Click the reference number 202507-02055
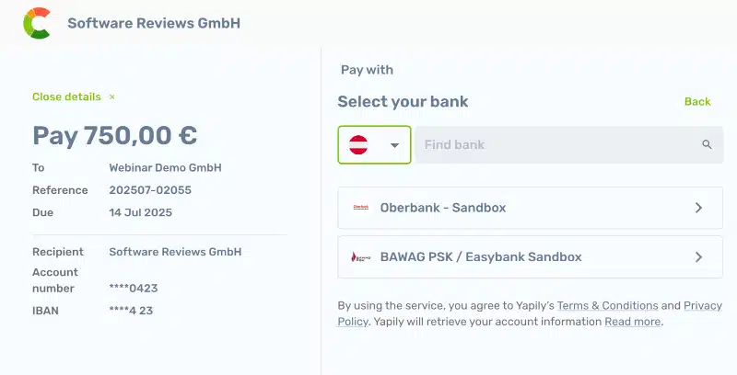The height and width of the screenshot is (375, 737). point(150,190)
